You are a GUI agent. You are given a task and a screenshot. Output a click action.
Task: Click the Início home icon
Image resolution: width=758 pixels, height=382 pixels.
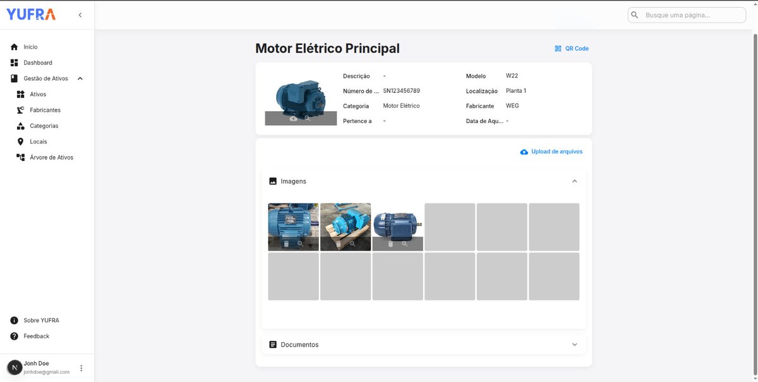pos(14,47)
